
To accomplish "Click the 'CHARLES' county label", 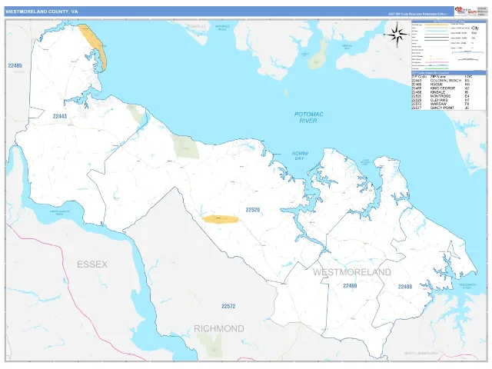I will click(198, 26).
